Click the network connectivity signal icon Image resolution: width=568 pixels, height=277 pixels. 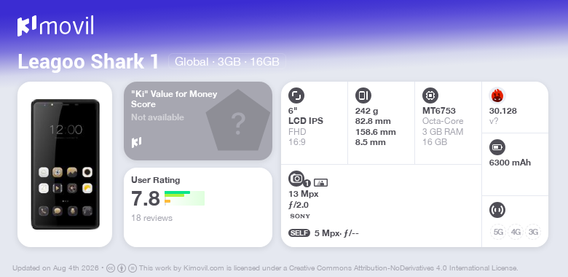click(497, 210)
